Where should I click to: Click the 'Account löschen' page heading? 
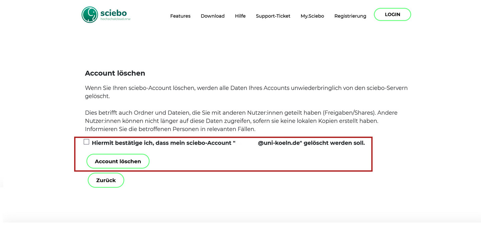[115, 73]
